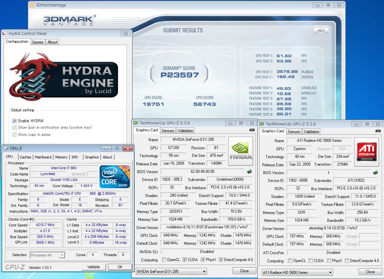
Task: Disable the Enable HYDRA checkbox
Action: point(14,121)
